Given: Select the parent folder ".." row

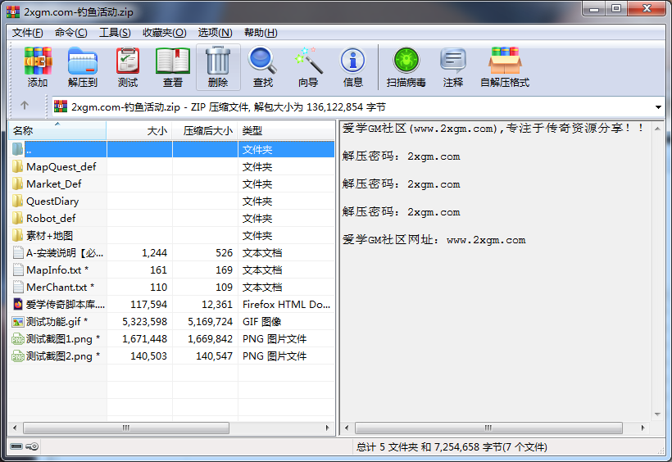Looking at the screenshot, I should (171, 150).
